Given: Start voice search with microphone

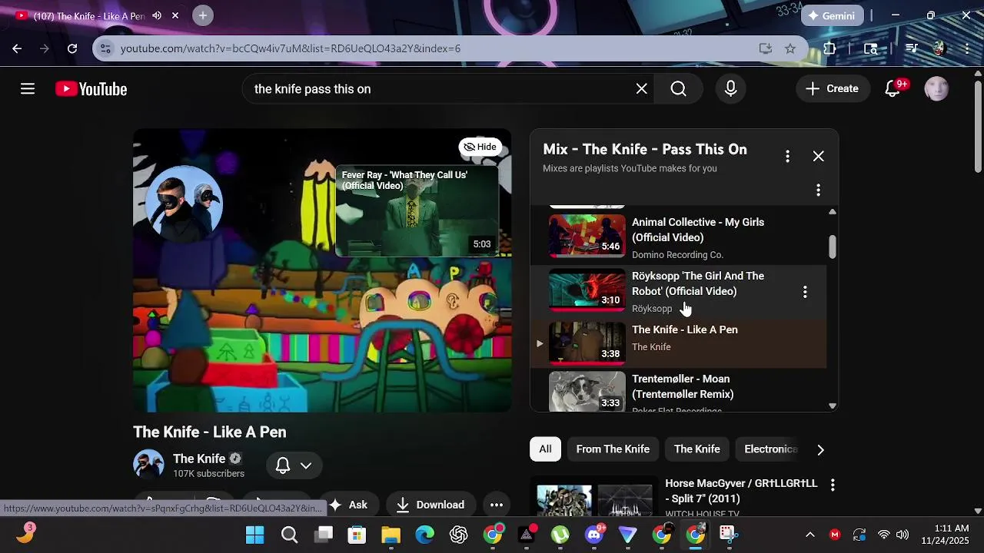Looking at the screenshot, I should coord(731,89).
